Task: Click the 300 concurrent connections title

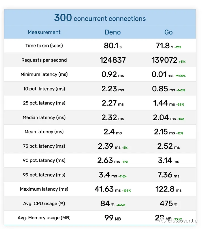Action: [x=100, y=18]
